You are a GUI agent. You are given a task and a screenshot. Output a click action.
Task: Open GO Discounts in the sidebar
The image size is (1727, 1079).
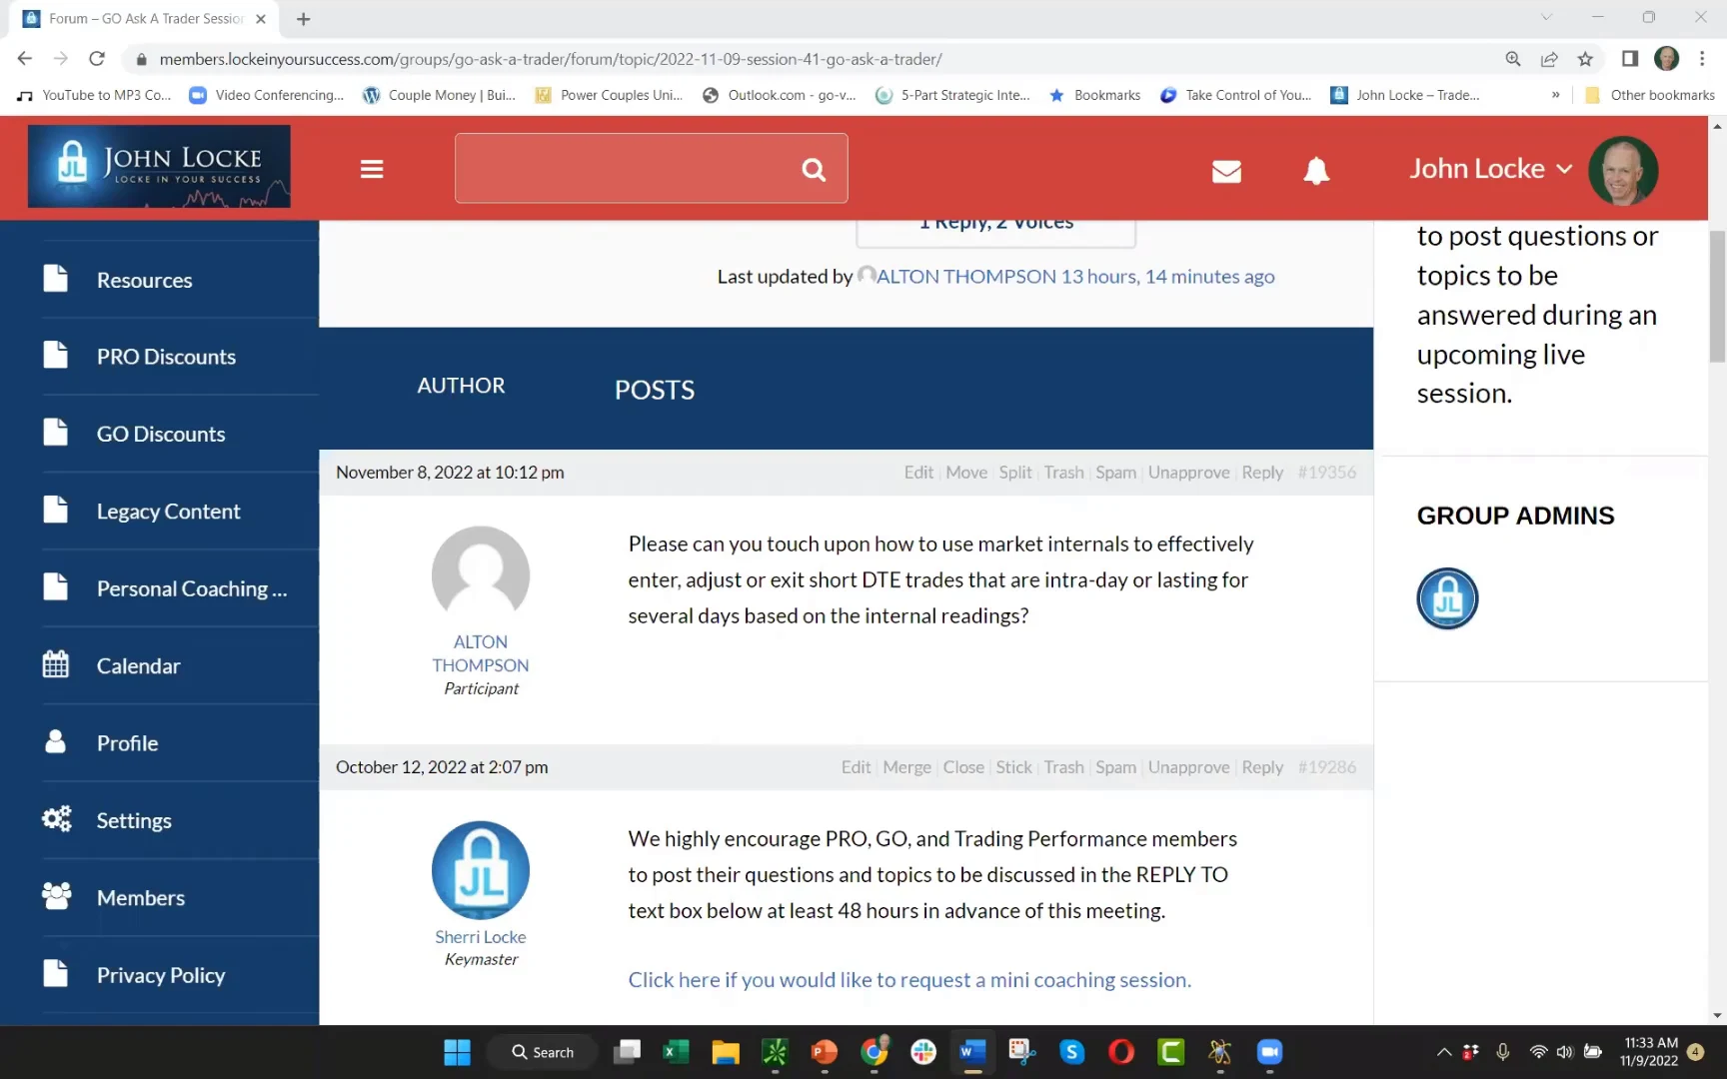[x=160, y=434]
